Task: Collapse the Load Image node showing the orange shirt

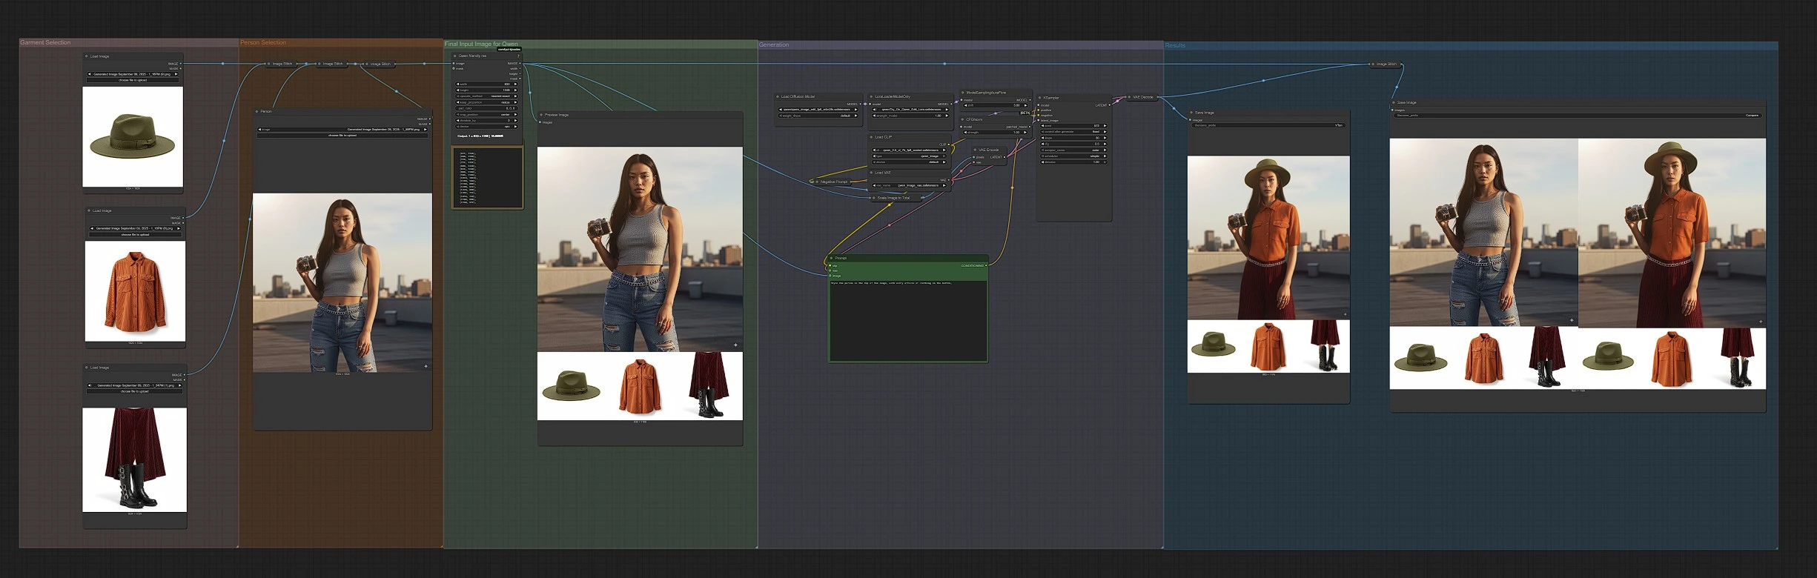Action: coord(89,210)
